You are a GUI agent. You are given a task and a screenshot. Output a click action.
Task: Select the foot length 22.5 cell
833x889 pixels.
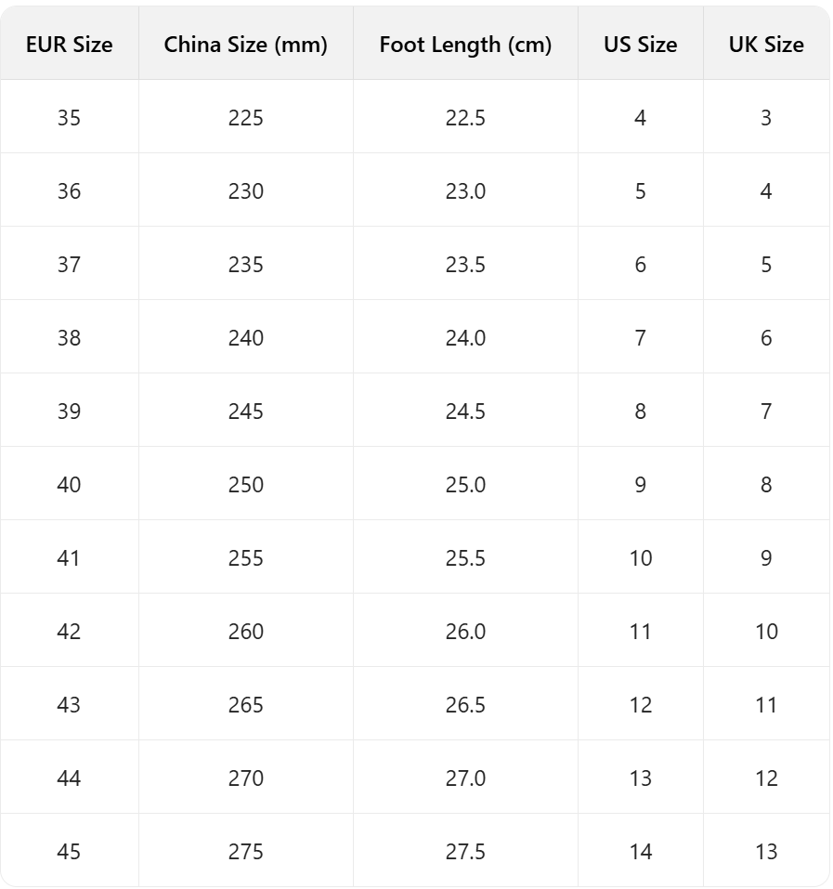465,118
